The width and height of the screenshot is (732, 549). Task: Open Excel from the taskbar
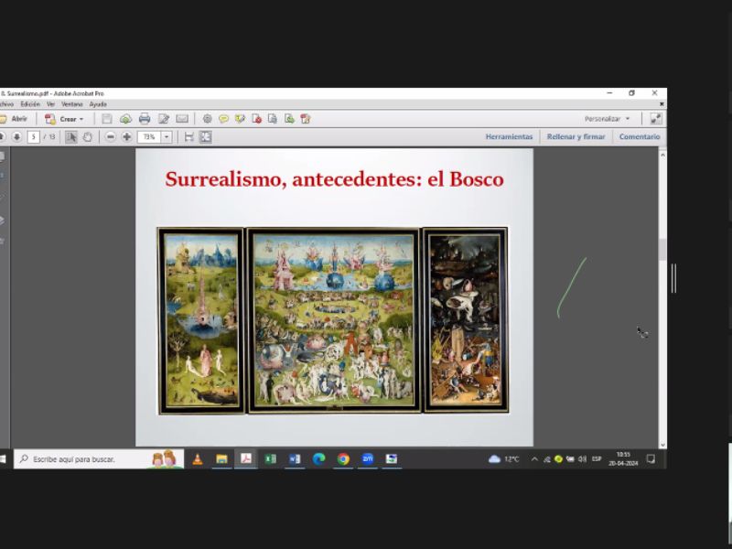270,459
